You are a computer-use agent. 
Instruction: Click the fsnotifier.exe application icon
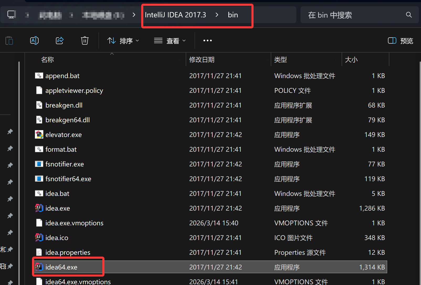click(39, 164)
